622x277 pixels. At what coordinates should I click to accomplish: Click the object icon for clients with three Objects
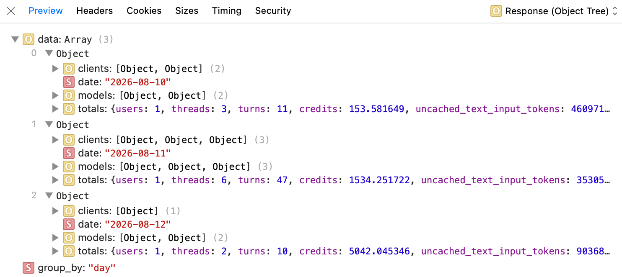[69, 140]
